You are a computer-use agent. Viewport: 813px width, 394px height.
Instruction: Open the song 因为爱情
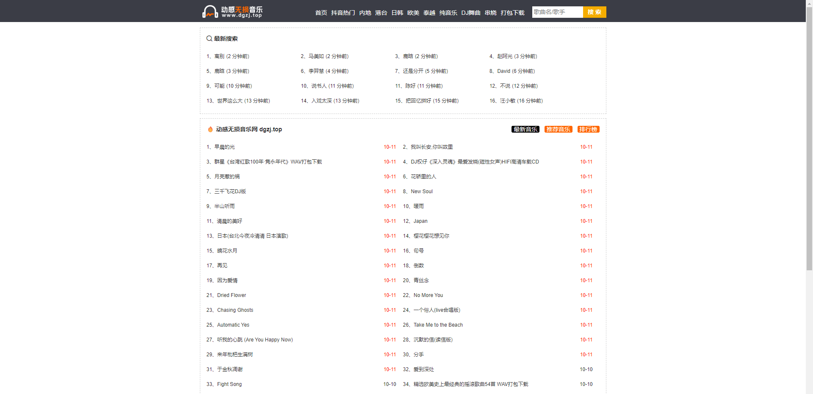tap(227, 280)
